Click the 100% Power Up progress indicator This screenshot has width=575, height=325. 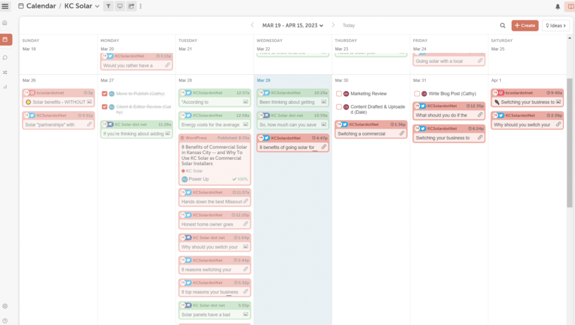coord(243,179)
